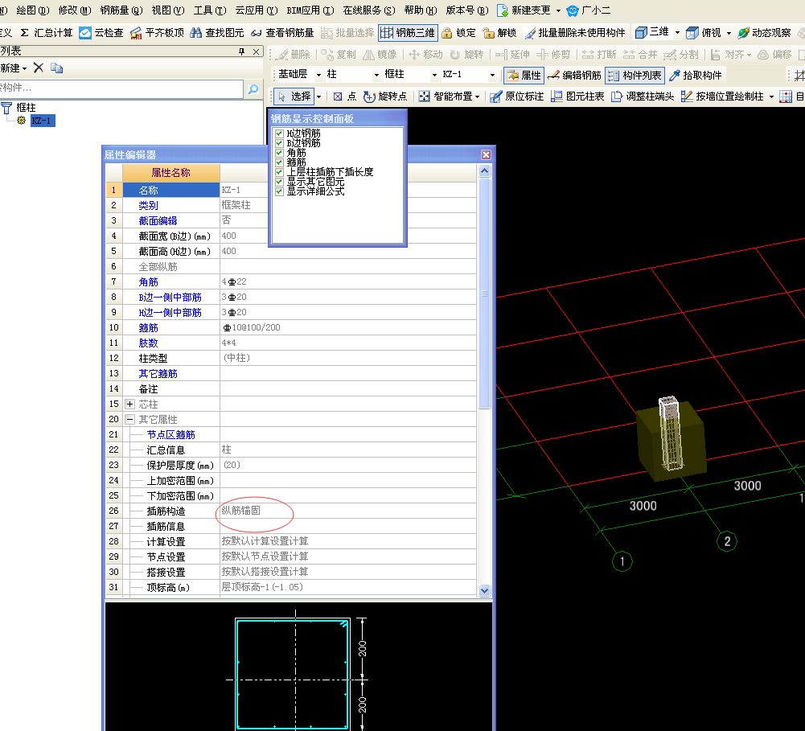Screen dimensions: 805x731
Task: Pin the component list panel
Action: [242, 51]
